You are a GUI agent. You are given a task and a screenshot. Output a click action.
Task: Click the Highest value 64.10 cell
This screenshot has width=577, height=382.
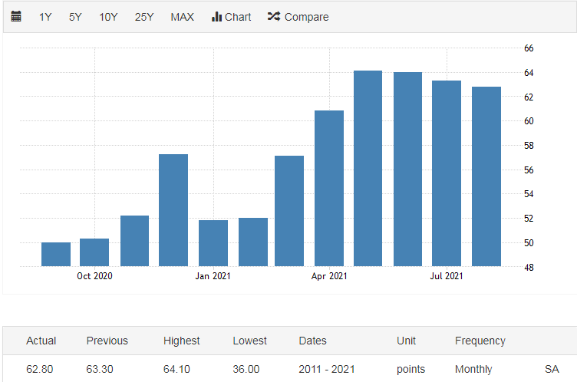pyautogui.click(x=177, y=369)
